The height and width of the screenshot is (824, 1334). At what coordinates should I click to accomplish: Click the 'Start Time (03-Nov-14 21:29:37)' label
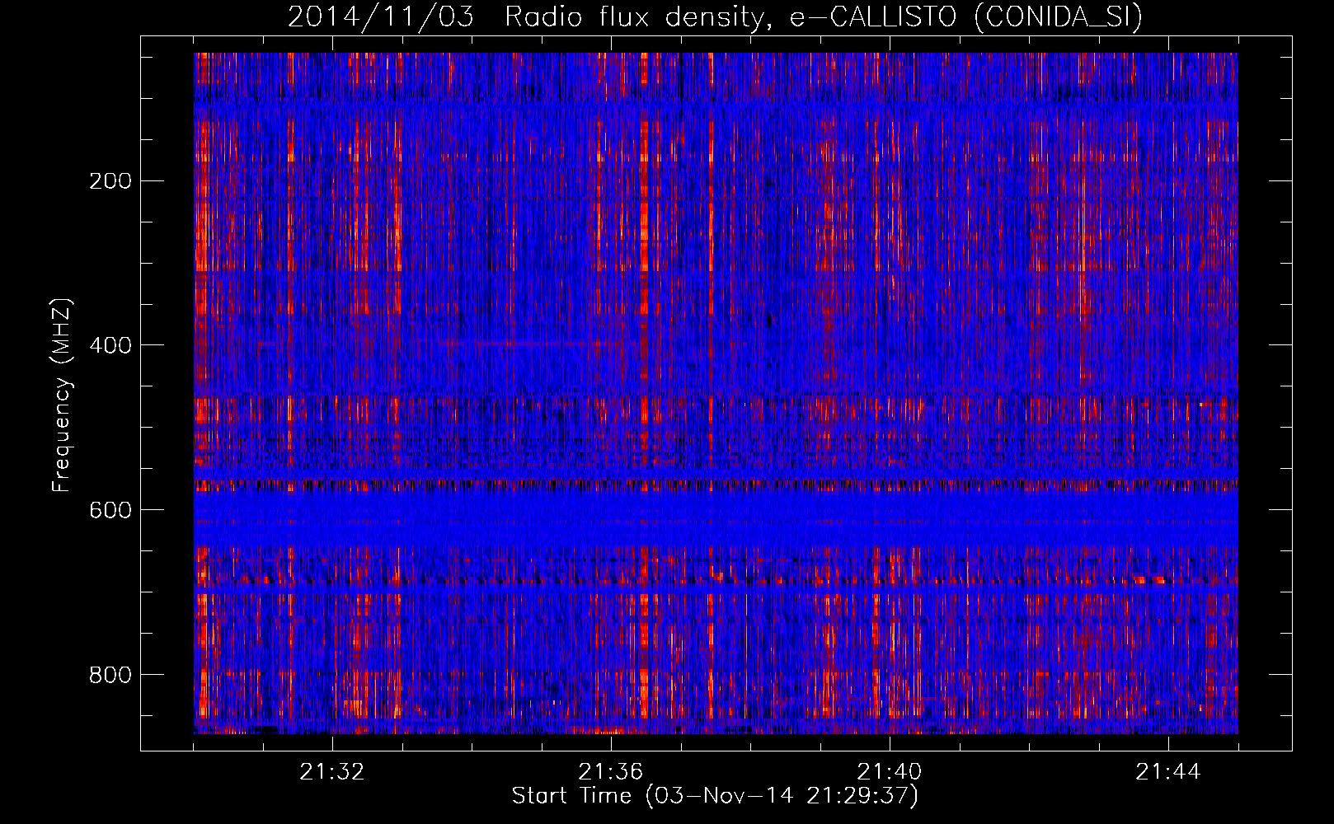tap(715, 796)
